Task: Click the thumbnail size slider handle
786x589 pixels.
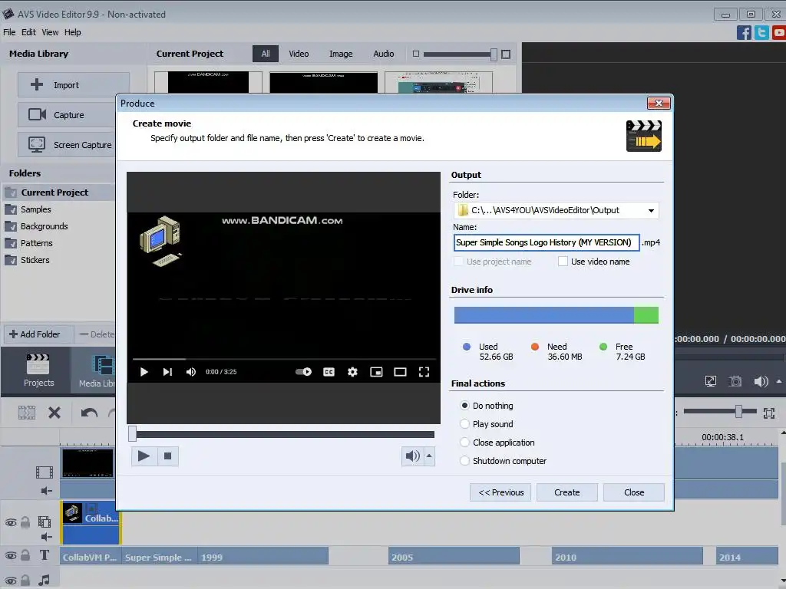Action: click(494, 54)
